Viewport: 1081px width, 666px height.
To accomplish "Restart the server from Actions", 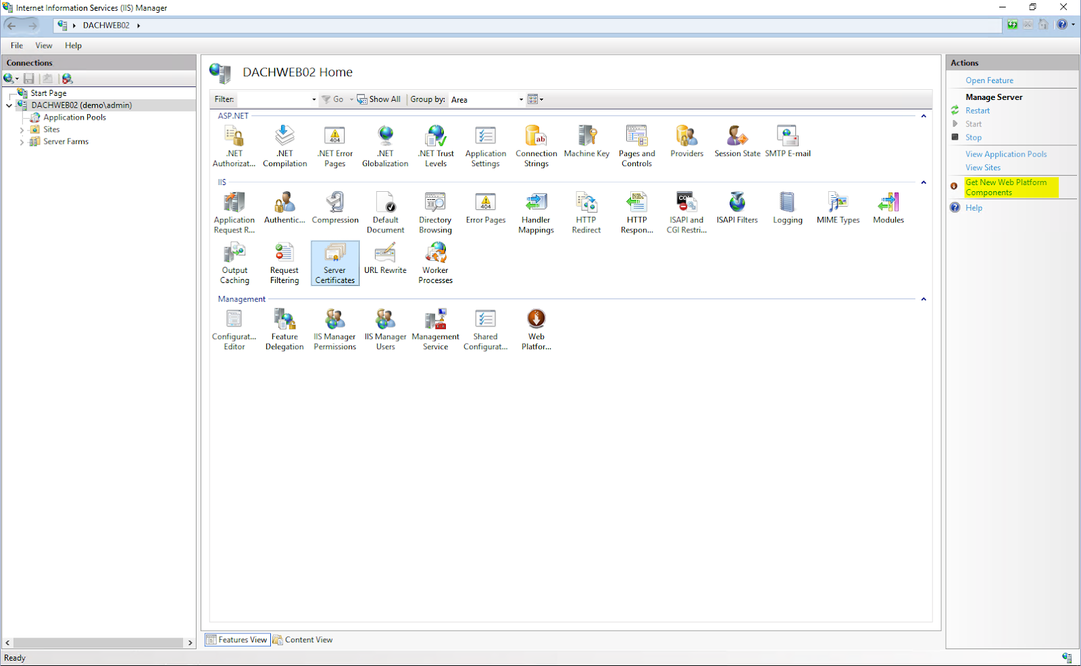I will (977, 111).
